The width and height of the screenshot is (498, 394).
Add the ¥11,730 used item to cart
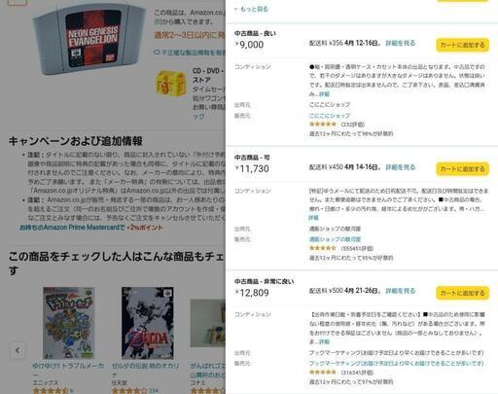click(x=462, y=168)
